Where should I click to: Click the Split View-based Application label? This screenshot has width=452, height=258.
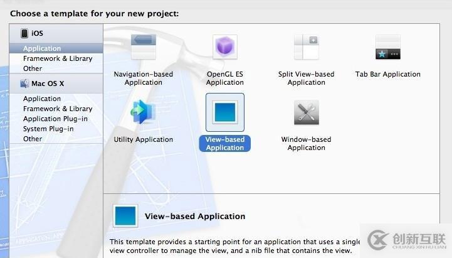pyautogui.click(x=307, y=78)
